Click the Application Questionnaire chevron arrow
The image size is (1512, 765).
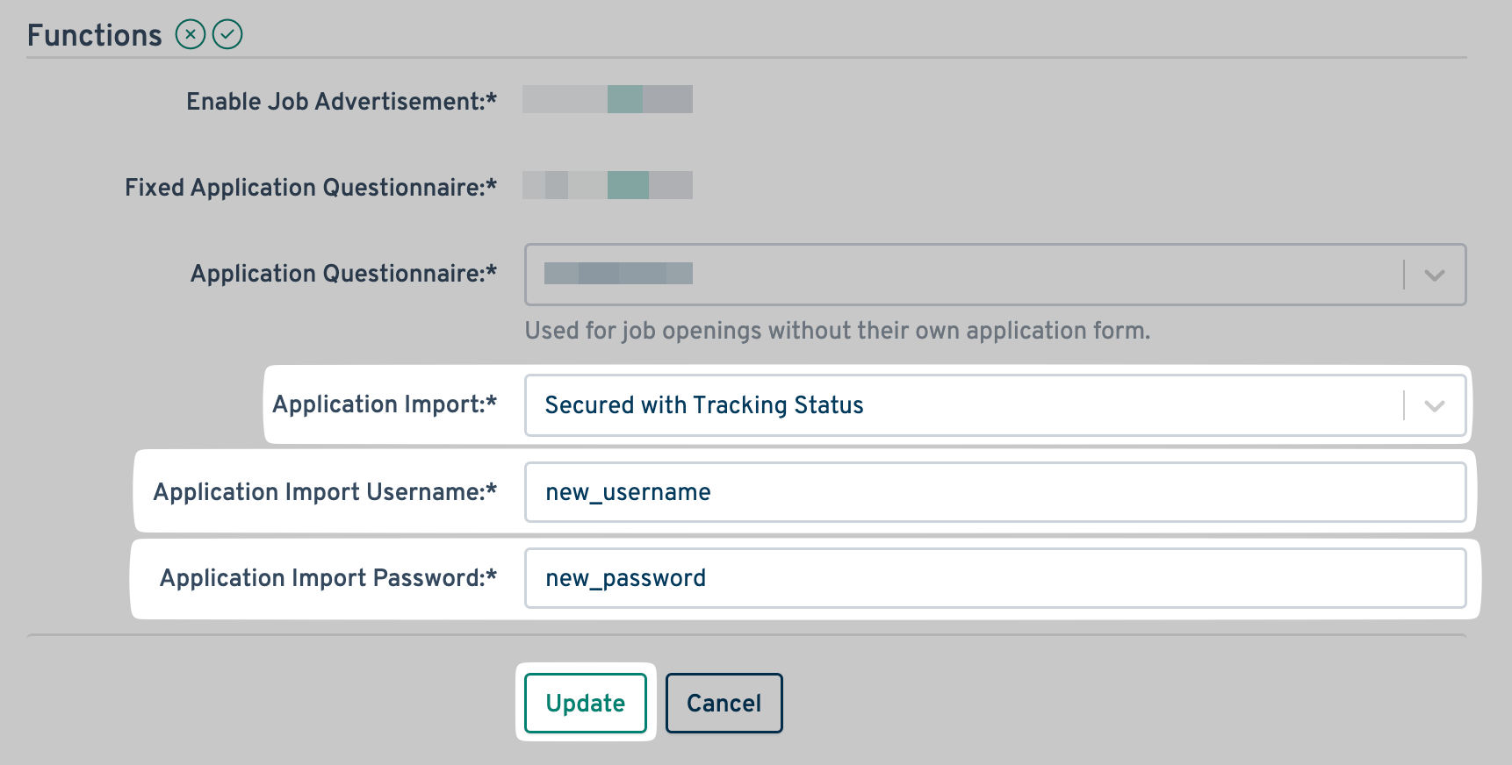(x=1434, y=275)
